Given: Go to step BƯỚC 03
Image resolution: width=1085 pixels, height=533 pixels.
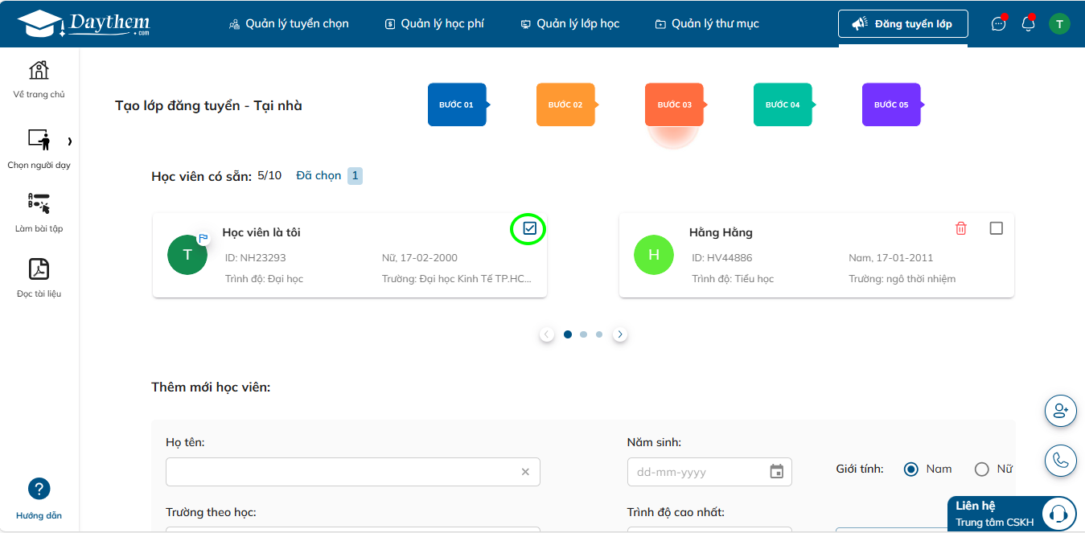Looking at the screenshot, I should click(674, 105).
